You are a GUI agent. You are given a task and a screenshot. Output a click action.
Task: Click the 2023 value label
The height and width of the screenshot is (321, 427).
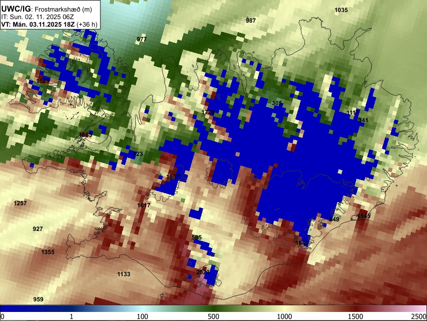pos(203,272)
